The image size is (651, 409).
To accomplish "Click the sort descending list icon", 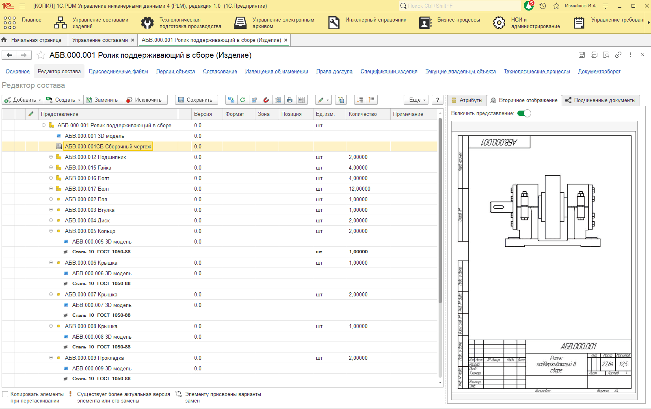I will [372, 100].
